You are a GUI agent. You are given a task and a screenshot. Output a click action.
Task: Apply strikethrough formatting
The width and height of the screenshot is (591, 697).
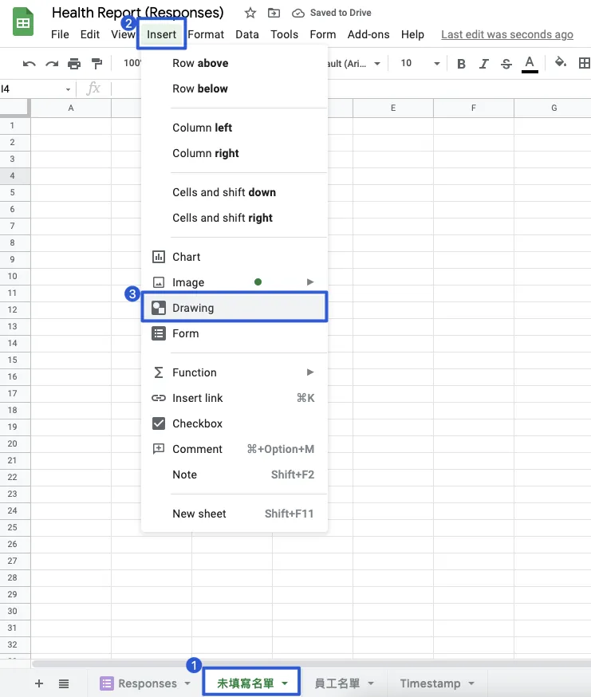[x=506, y=64]
